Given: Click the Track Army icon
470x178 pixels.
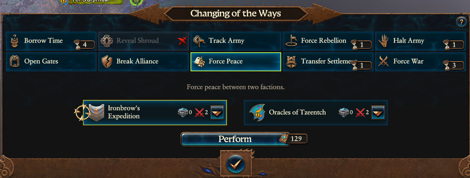Looking at the screenshot, I should pyautogui.click(x=199, y=41).
